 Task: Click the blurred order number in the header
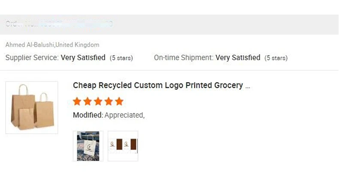pos(77,24)
